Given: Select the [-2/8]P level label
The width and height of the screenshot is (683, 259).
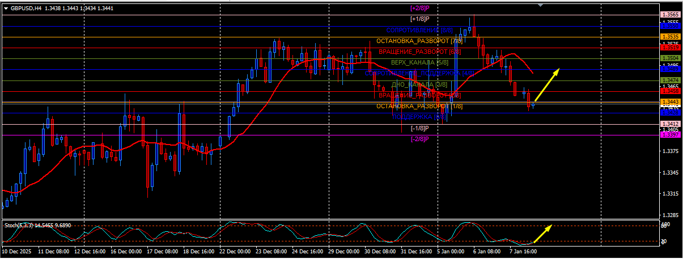Looking at the screenshot, I should pyautogui.click(x=420, y=139).
